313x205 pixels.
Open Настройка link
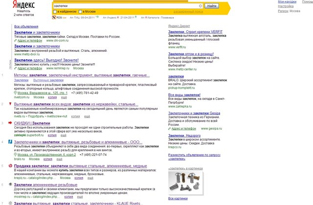286,6
